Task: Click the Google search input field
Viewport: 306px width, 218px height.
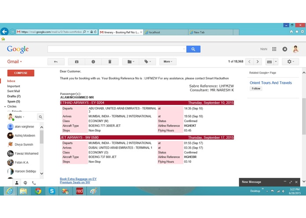Action: coord(116,49)
